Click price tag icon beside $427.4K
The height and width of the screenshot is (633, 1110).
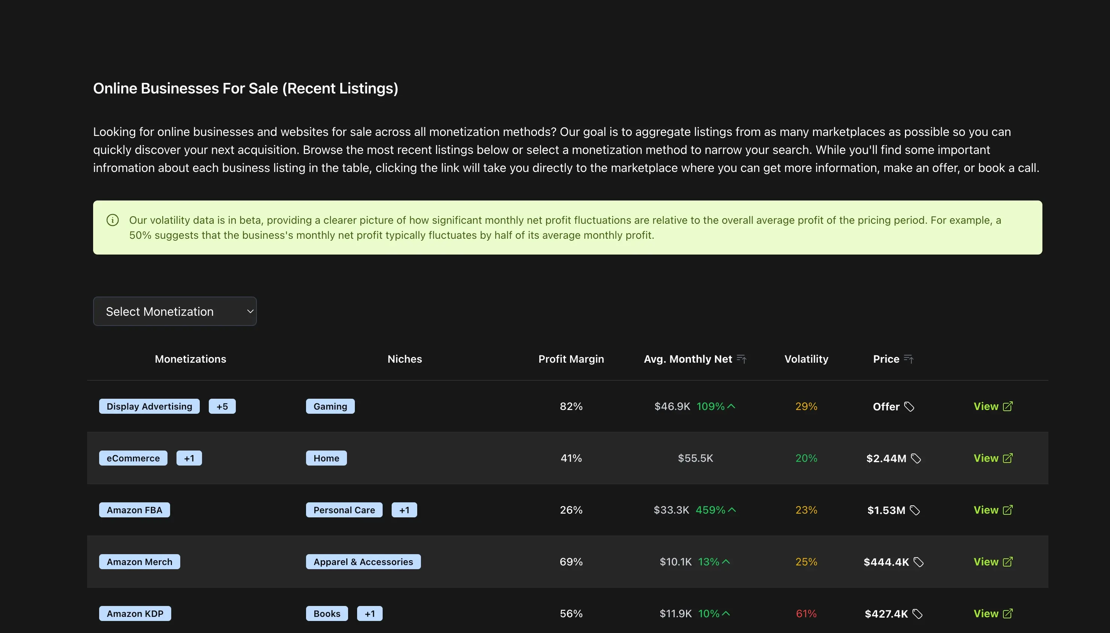[x=917, y=613]
